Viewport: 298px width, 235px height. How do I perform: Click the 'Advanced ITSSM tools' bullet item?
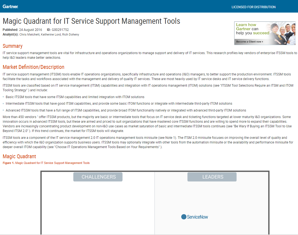[x=126, y=110]
